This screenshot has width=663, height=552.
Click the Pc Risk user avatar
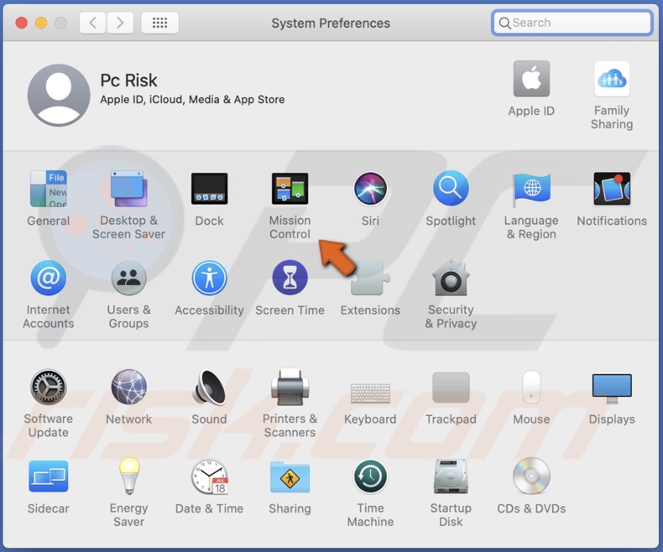(59, 95)
